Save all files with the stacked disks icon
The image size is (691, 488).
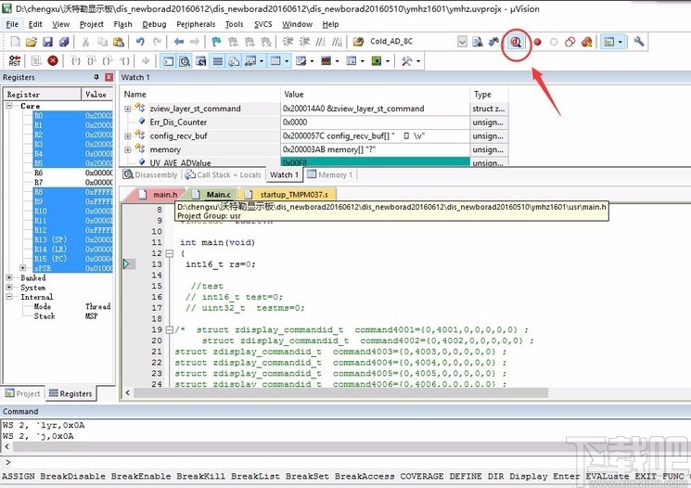point(64,42)
